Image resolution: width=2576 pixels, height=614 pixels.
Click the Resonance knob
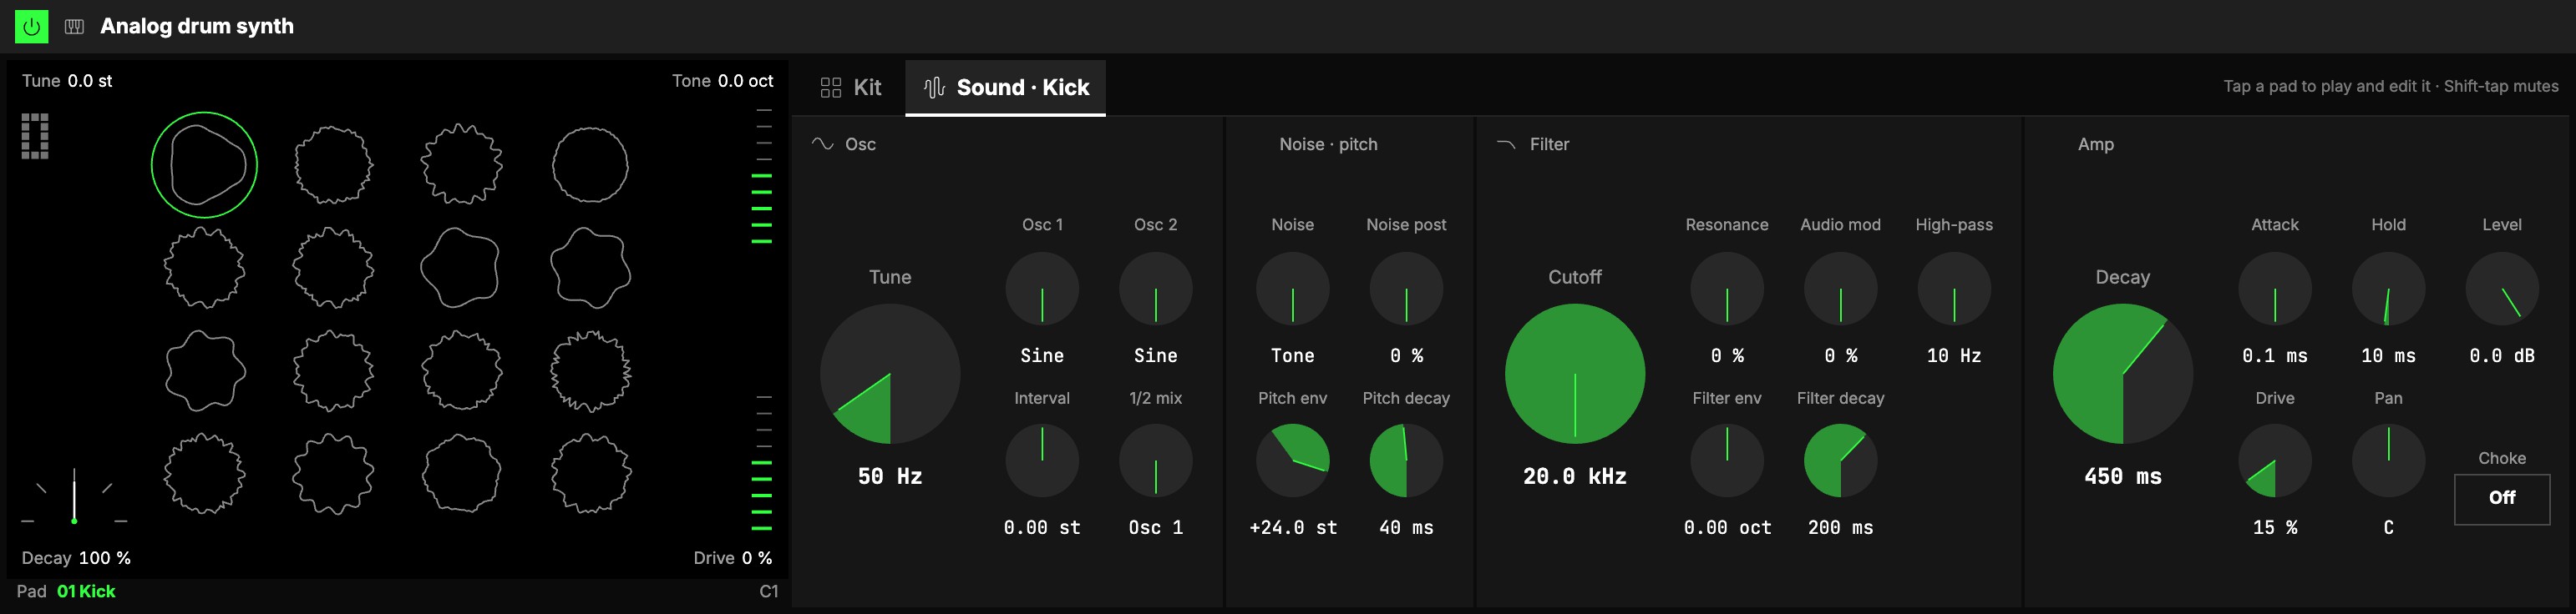coord(1727,289)
